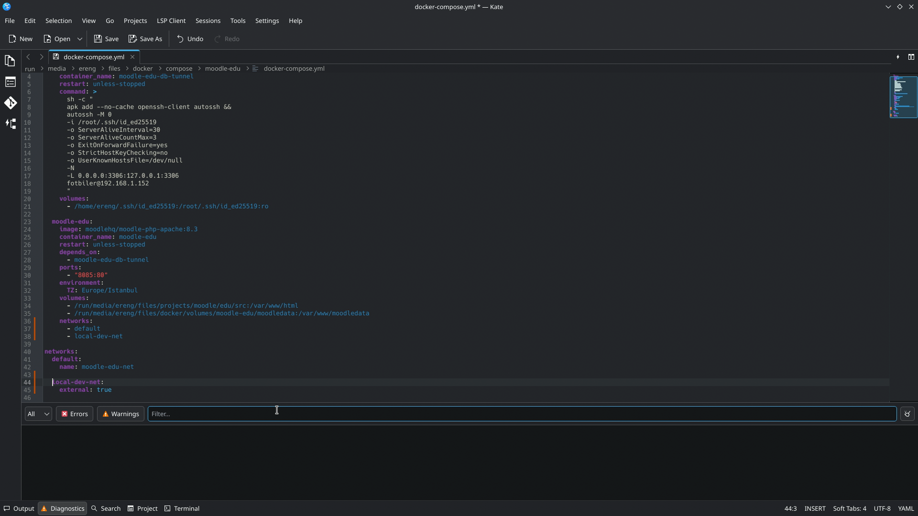Click 'name: moodle-edu-net' line
The height and width of the screenshot is (516, 918).
[97, 367]
